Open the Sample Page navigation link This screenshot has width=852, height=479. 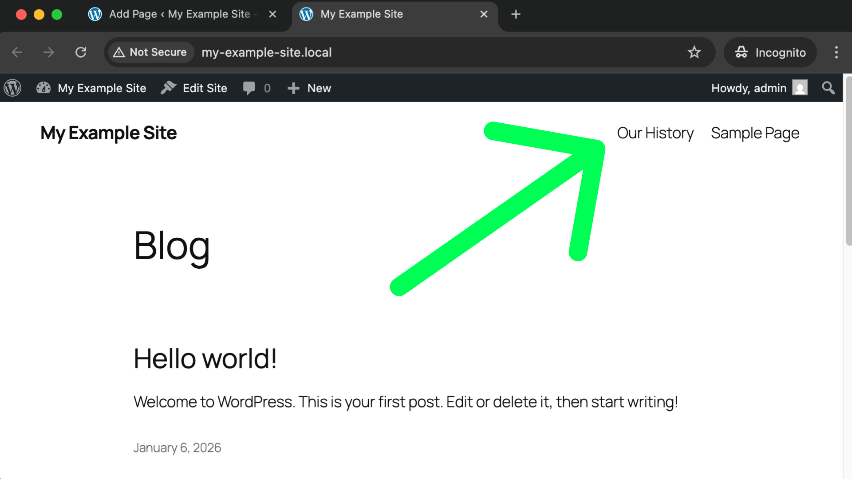(755, 133)
